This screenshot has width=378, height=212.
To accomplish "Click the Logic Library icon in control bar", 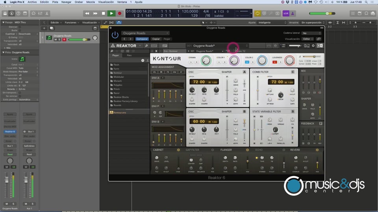I will pyautogui.click(x=5, y=13).
